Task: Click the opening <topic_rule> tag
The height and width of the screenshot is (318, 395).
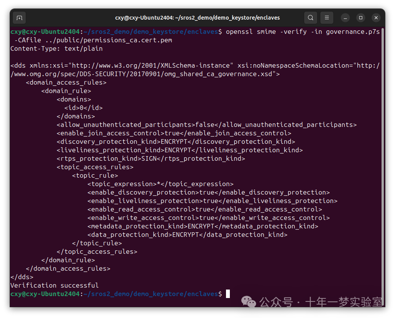Action: tap(95, 176)
